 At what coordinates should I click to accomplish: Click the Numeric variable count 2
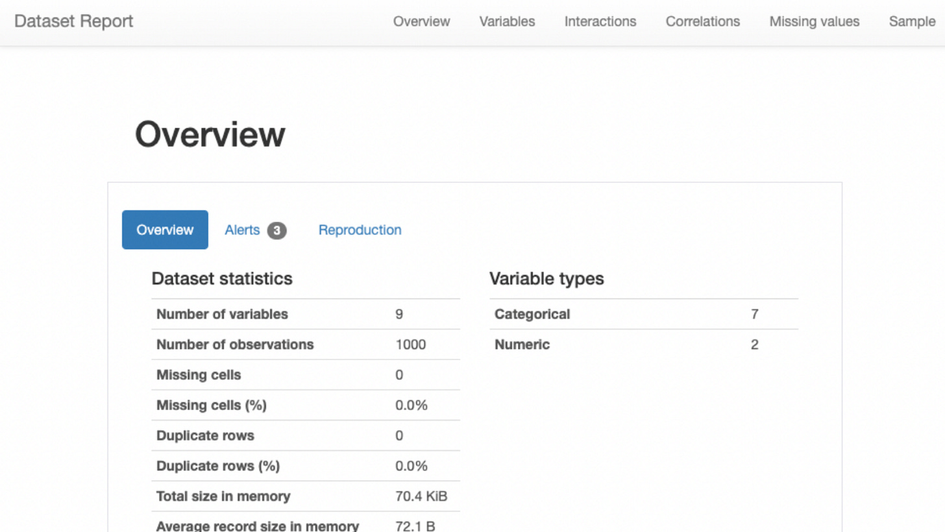(x=754, y=345)
